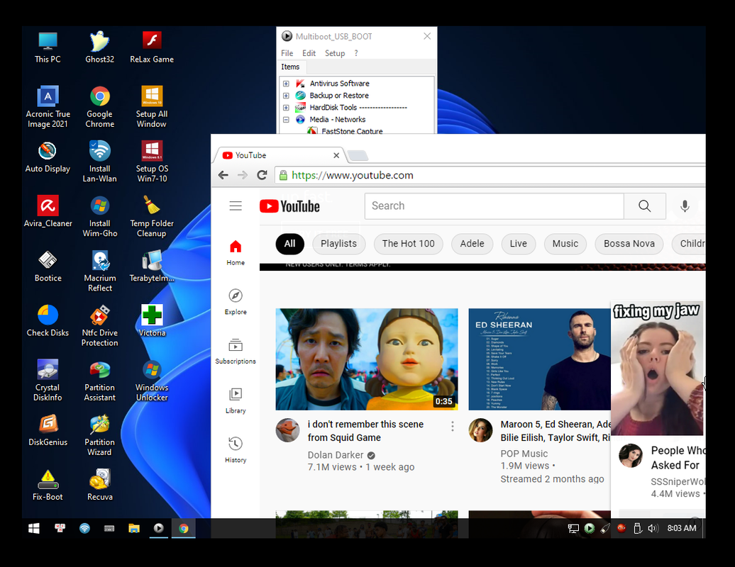Open Macrium Reflect desktop icon
This screenshot has width=735, height=567.
99,271
